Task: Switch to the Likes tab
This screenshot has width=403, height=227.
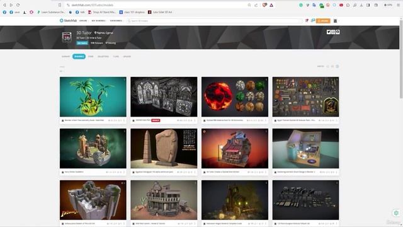Action: (x=116, y=56)
